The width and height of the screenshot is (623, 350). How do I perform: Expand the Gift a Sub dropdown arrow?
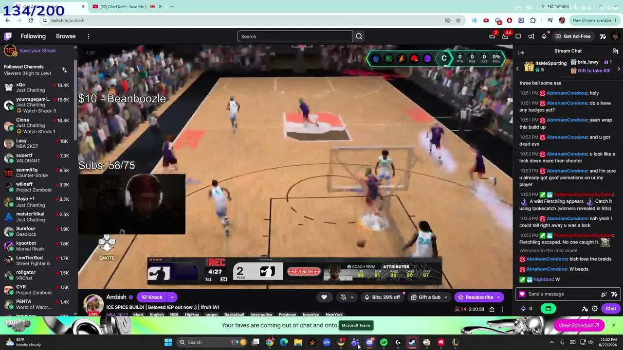(x=445, y=297)
